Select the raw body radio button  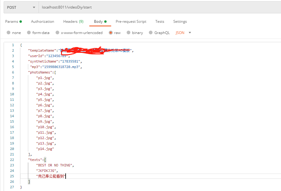point(111,32)
